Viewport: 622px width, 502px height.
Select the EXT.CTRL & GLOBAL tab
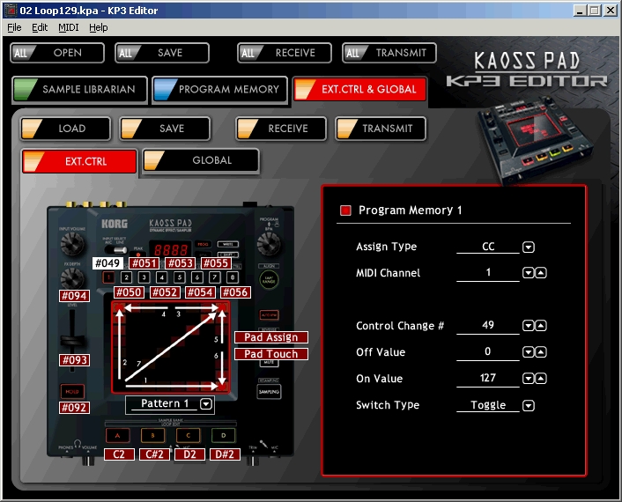pyautogui.click(x=360, y=89)
